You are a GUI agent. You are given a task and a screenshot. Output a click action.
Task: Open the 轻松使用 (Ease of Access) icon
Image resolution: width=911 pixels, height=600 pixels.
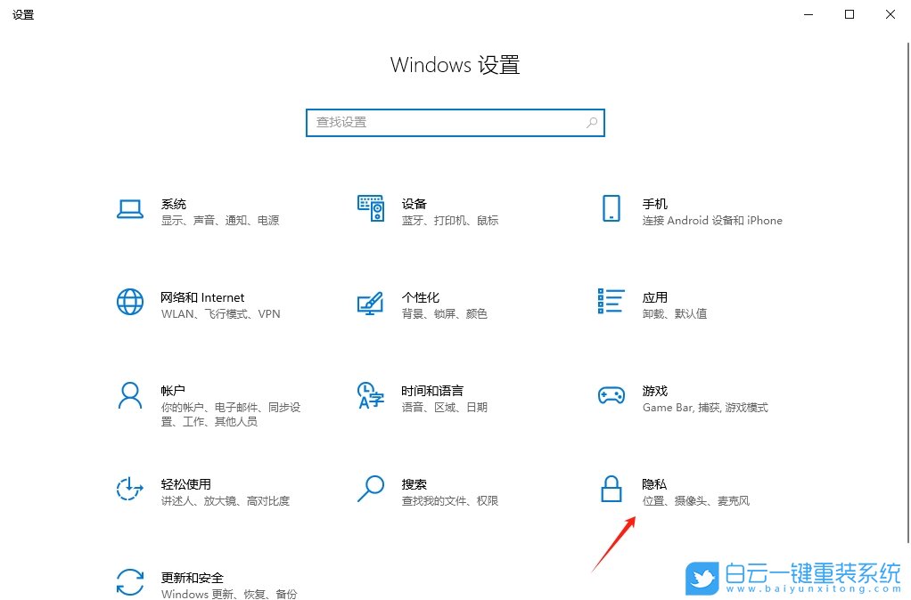pyautogui.click(x=130, y=491)
